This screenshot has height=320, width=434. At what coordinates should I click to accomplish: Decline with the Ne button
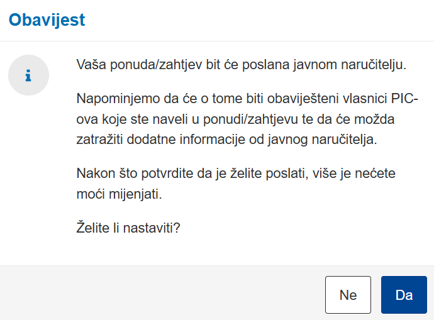pos(348,295)
